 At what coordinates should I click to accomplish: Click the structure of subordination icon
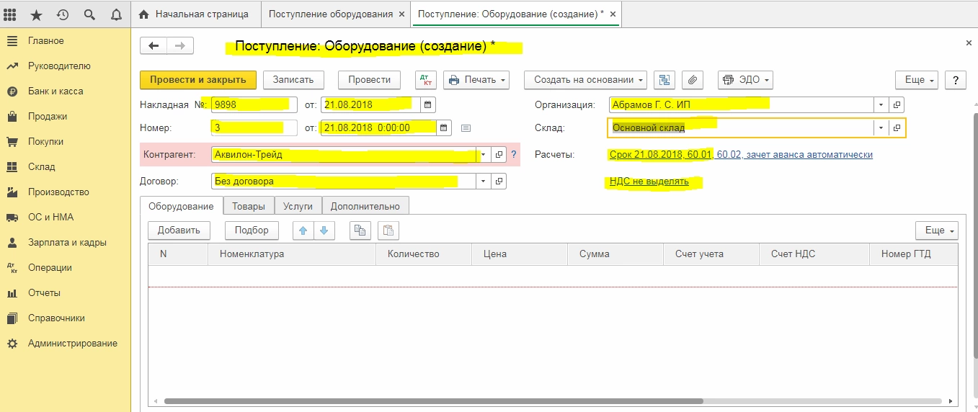665,79
